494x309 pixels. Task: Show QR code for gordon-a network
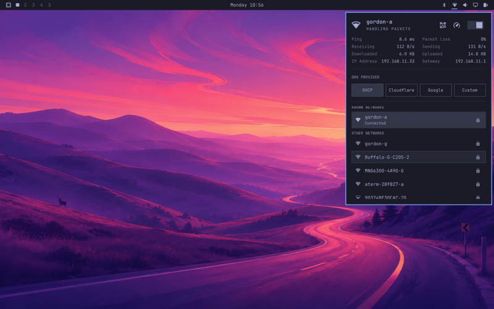[443, 25]
